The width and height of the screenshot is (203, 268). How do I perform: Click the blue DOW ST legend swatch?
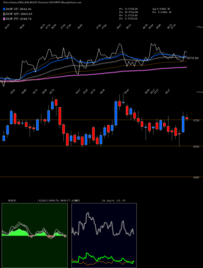4,9
